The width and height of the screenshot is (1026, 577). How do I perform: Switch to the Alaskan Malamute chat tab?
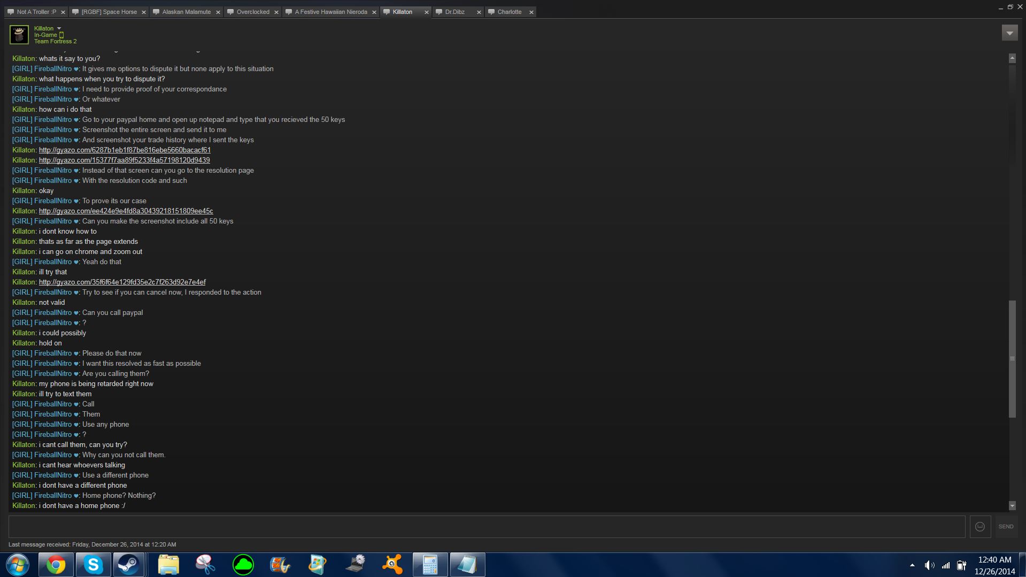(186, 12)
